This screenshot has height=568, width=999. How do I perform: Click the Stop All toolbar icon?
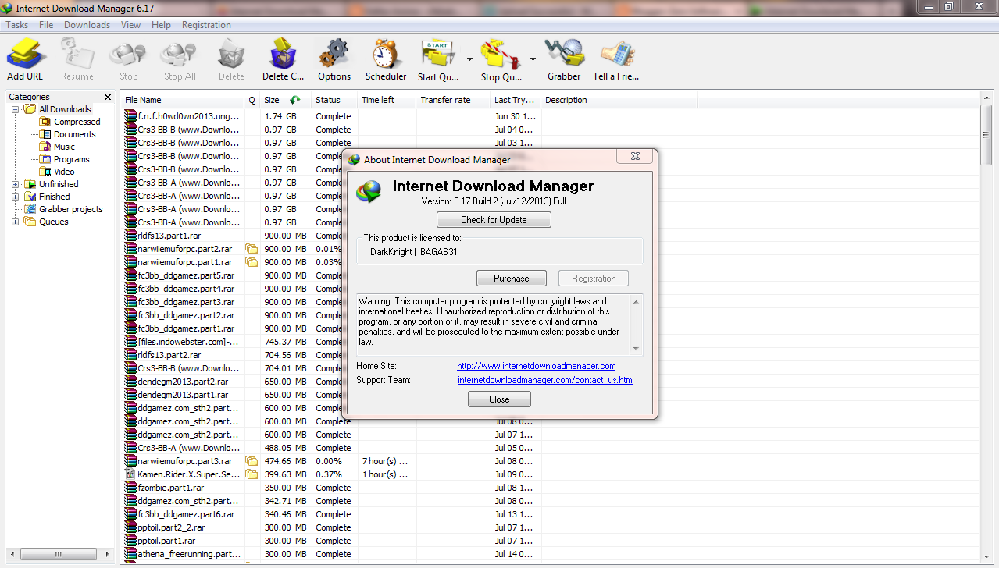click(x=180, y=55)
